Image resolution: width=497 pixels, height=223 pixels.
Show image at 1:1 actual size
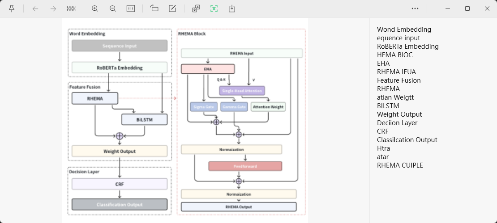point(131,8)
